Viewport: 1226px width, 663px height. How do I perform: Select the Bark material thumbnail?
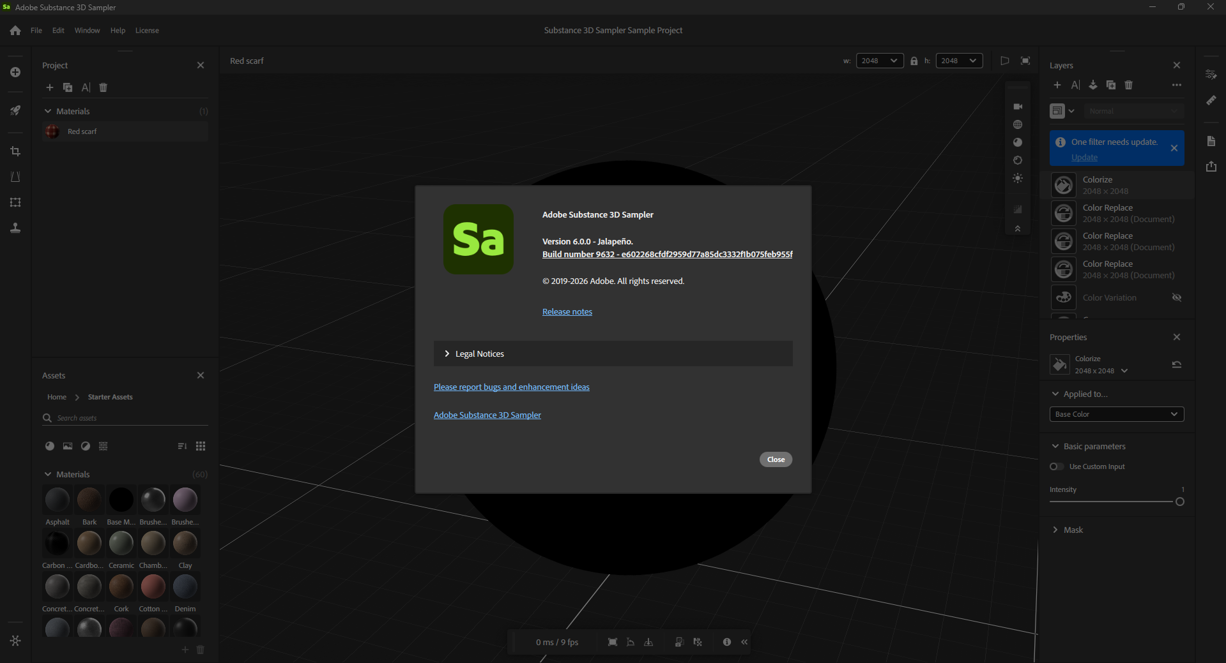tap(89, 500)
